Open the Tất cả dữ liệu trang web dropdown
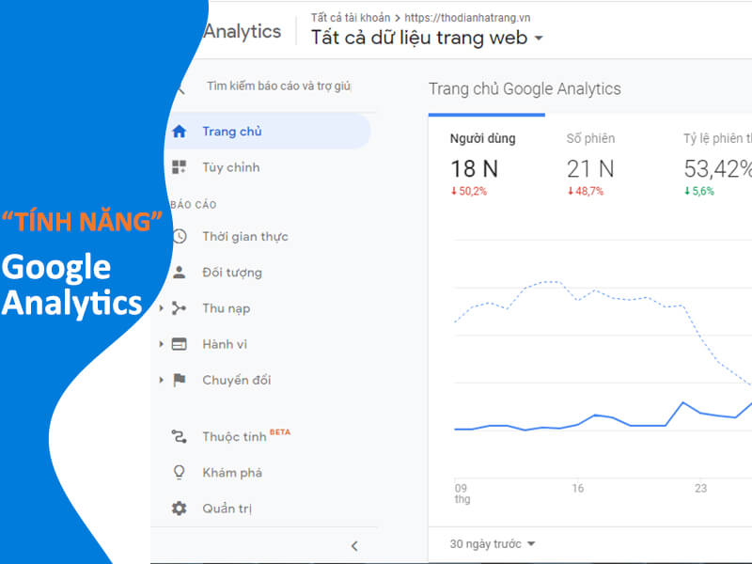Screen dimensions: 752x564 pyautogui.click(x=427, y=38)
